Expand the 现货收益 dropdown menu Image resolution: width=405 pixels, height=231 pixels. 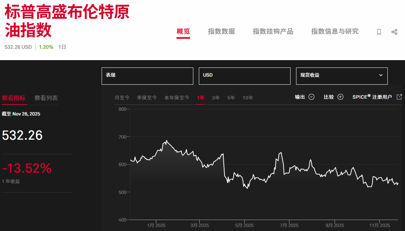[342, 76]
